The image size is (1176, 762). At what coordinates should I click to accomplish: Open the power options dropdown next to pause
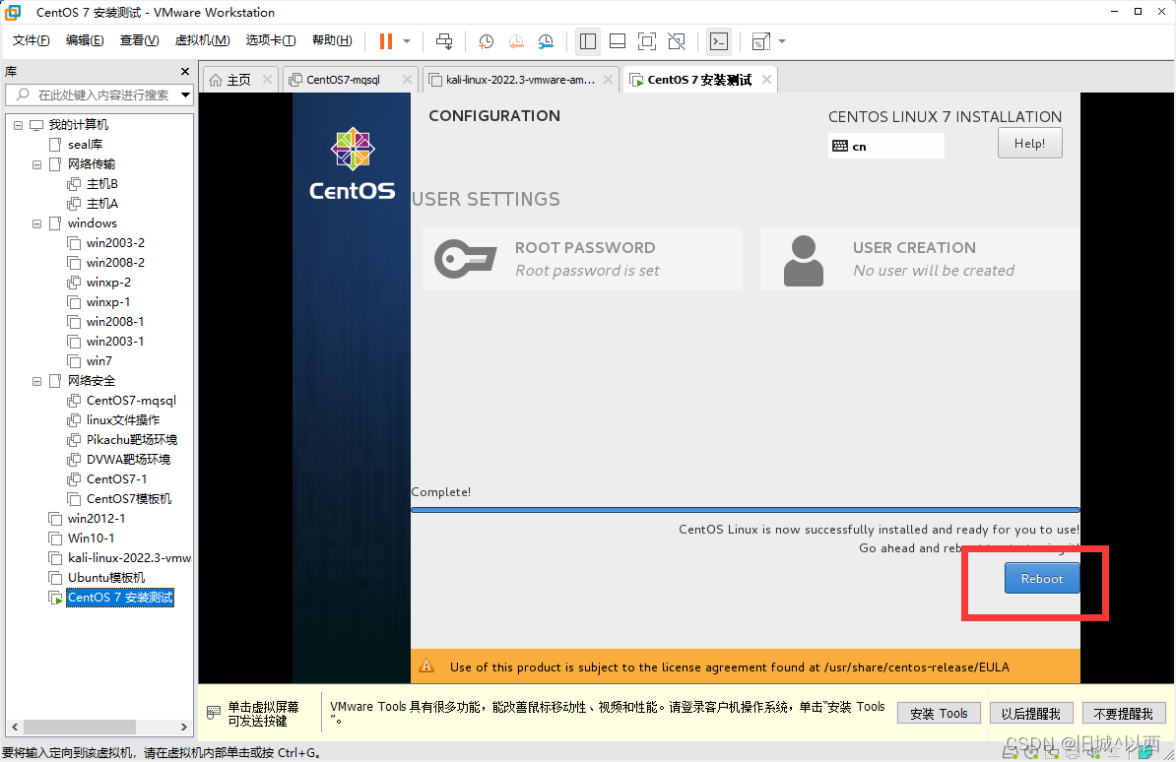(407, 41)
